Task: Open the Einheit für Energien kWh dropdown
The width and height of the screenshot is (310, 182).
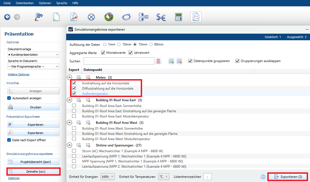Action: (107, 177)
